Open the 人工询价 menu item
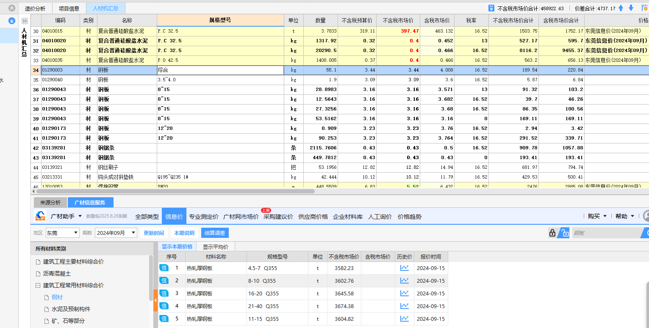This screenshot has height=328, width=649. pyautogui.click(x=380, y=217)
